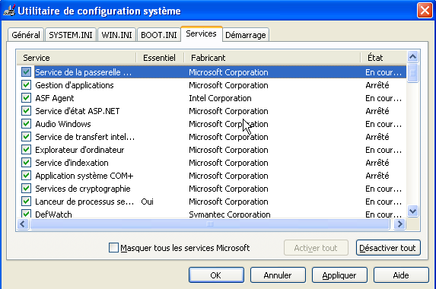Image resolution: width=436 pixels, height=289 pixels.
Task: Sort by the État column header
Action: 383,58
